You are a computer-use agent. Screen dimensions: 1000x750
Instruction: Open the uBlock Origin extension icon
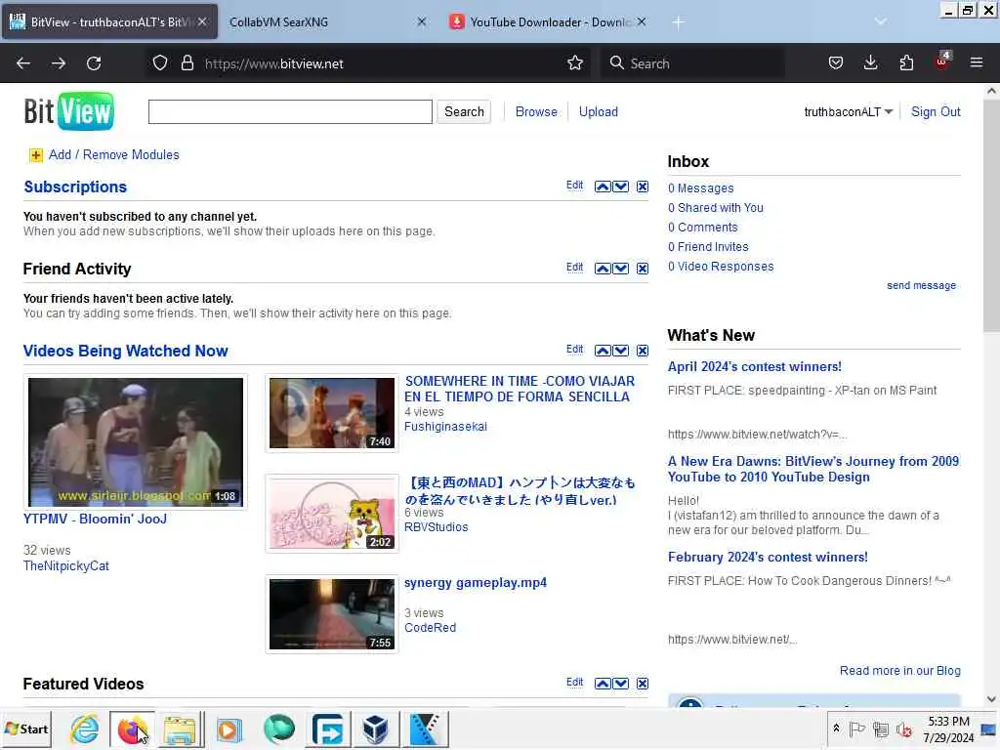coord(941,62)
